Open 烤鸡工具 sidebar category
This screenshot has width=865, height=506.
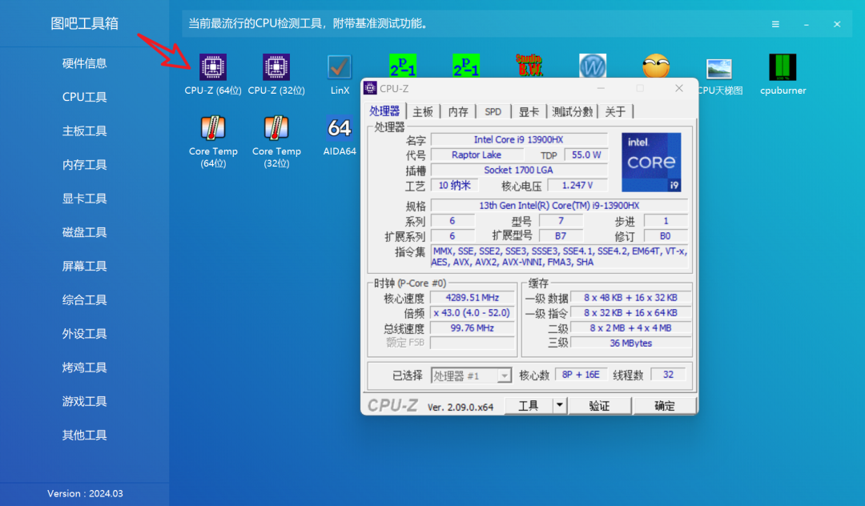84,367
